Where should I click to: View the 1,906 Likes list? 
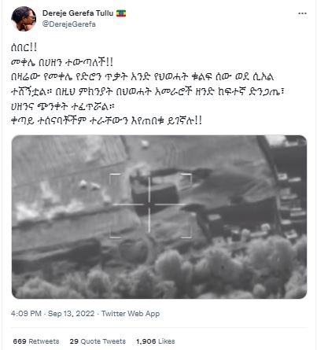155,341
